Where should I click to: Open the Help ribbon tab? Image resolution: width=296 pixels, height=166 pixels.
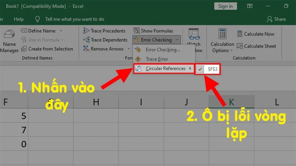click(x=18, y=19)
